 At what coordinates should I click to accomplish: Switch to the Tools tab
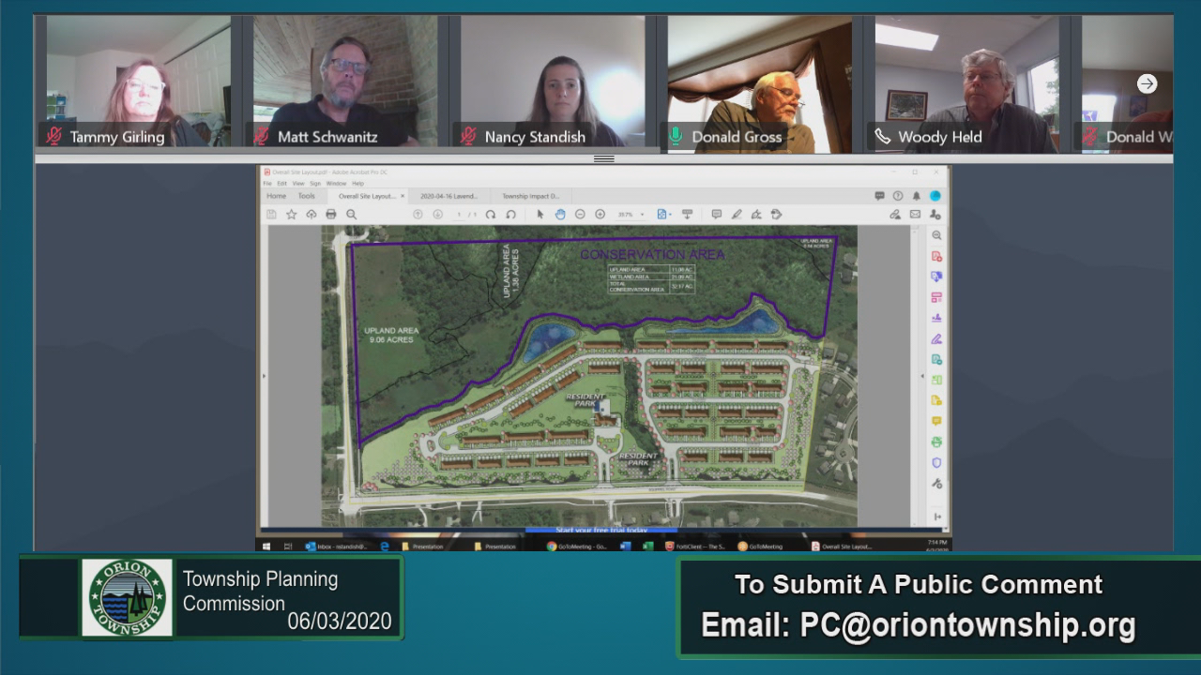pyautogui.click(x=307, y=196)
